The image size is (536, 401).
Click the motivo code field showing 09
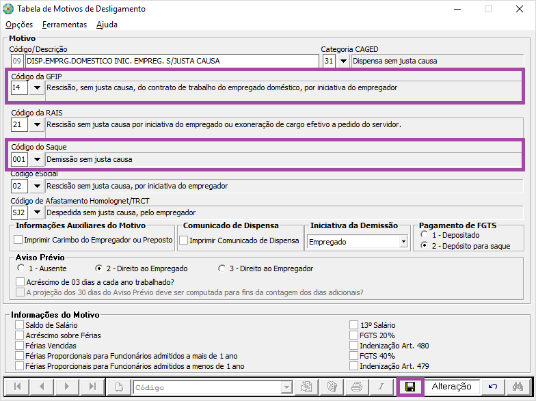pos(16,61)
